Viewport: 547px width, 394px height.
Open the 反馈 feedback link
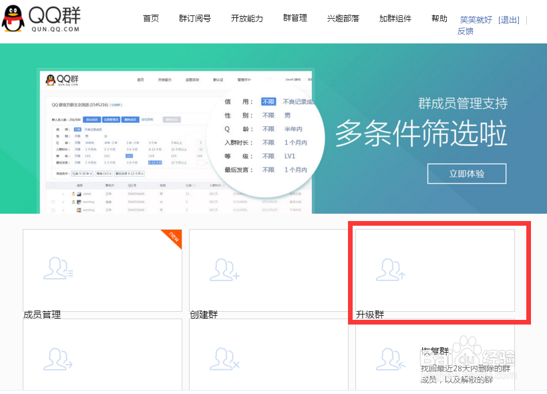466,31
